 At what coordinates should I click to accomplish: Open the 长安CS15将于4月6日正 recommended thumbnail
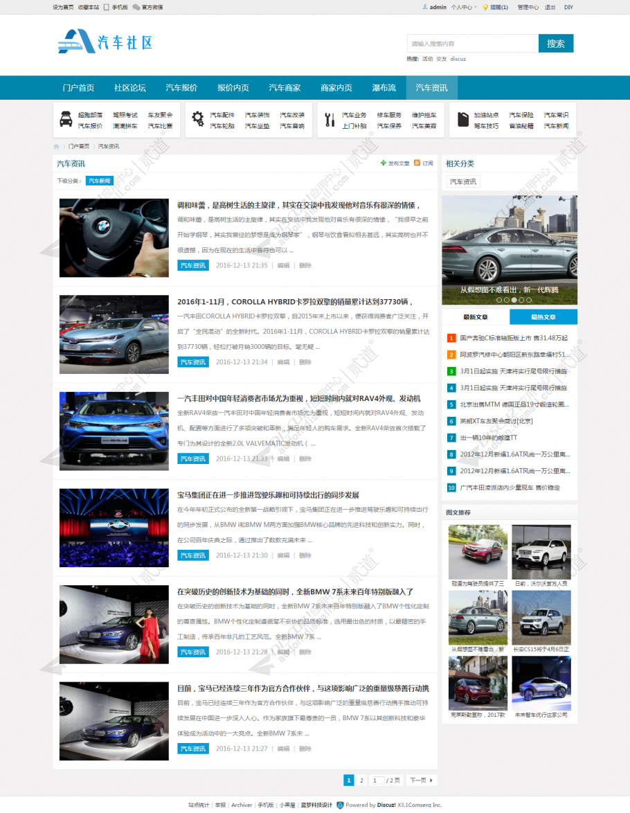pos(541,618)
